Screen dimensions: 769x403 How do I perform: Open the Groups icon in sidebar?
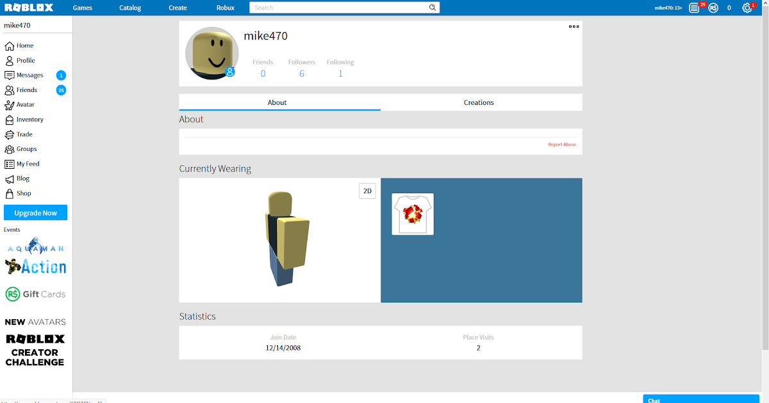(x=9, y=149)
